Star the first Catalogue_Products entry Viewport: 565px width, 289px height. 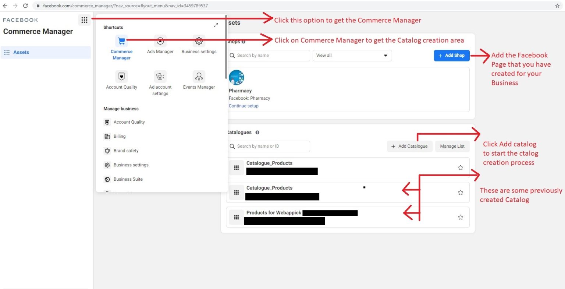[x=460, y=168]
